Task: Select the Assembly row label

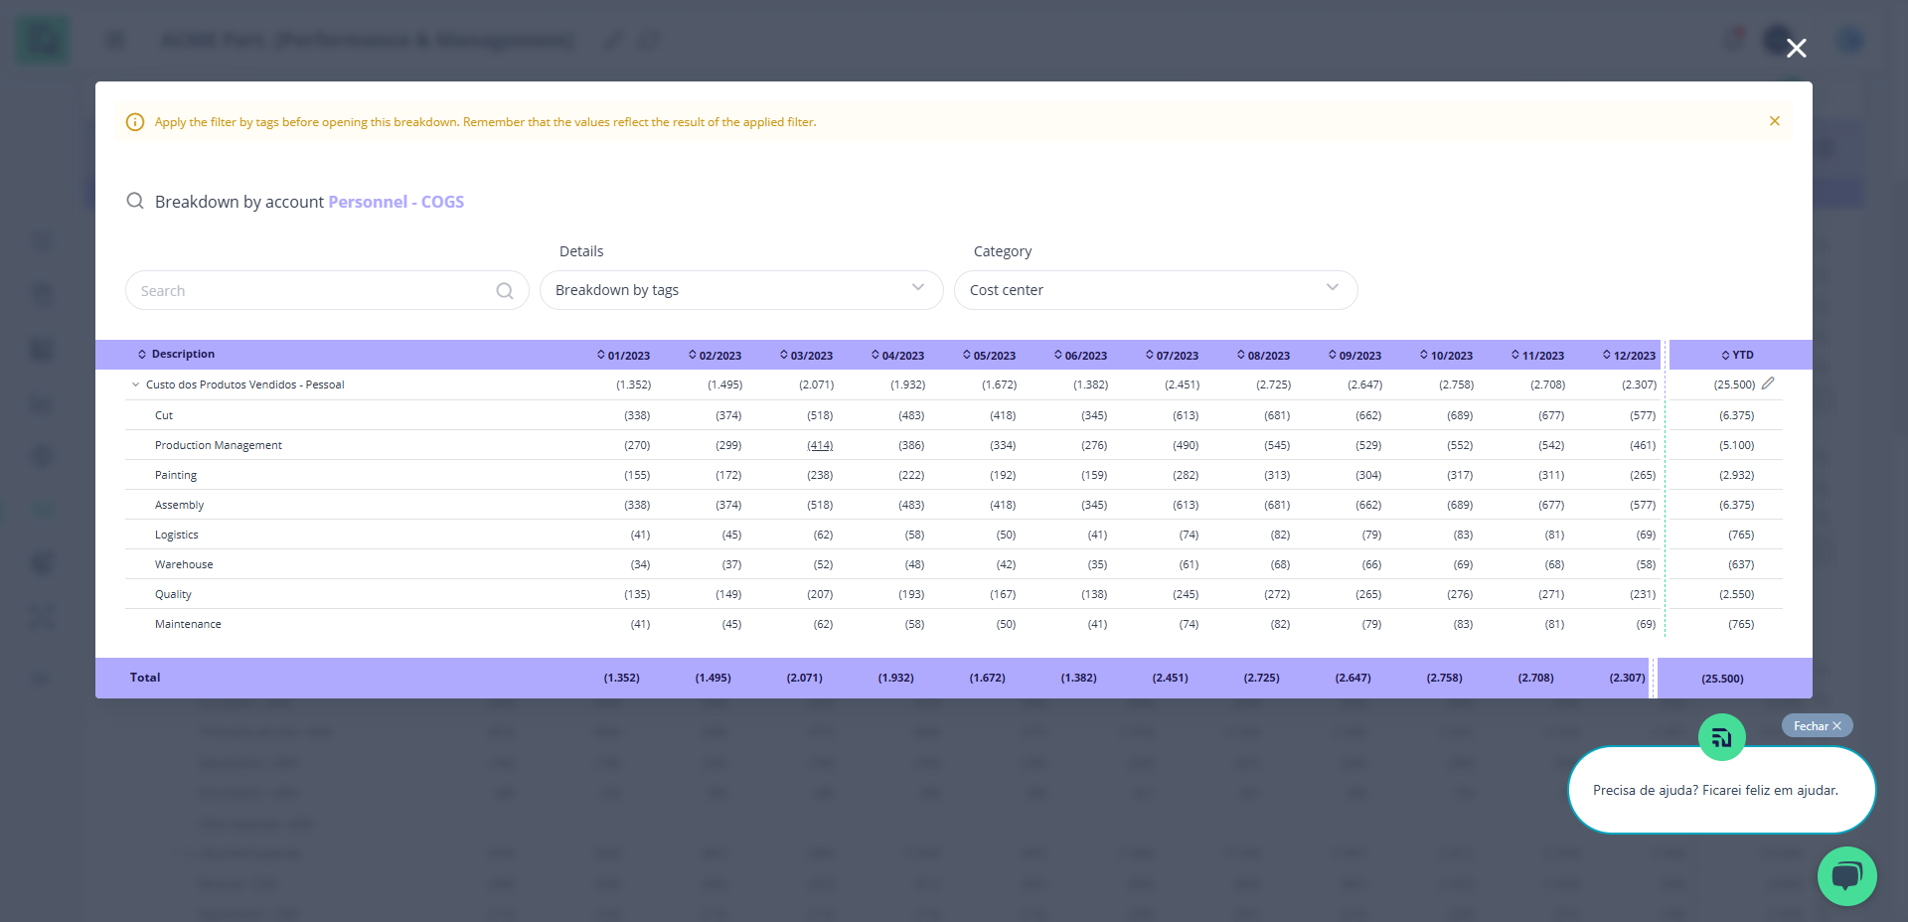Action: click(179, 505)
